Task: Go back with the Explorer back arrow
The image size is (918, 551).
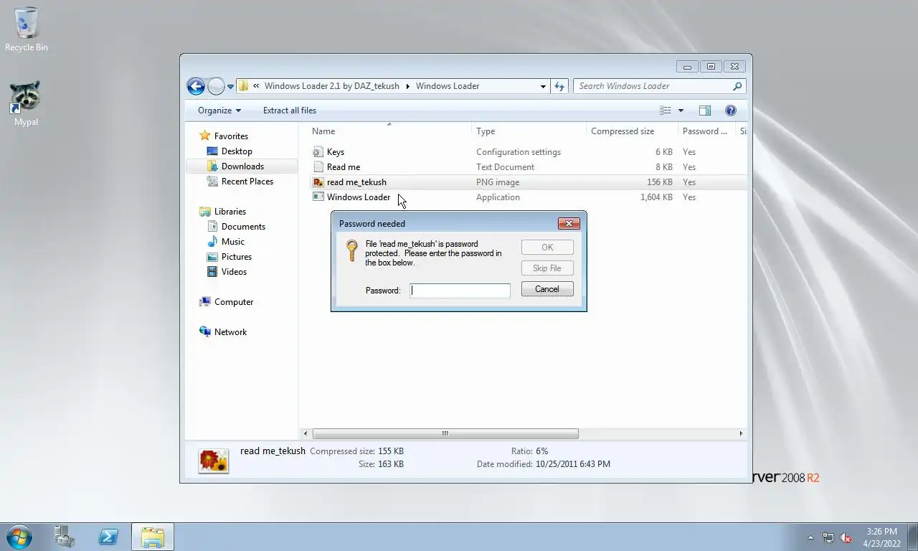Action: (196, 86)
